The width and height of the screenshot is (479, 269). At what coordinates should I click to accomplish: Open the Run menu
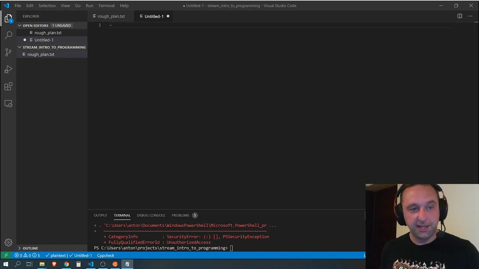coord(89,6)
